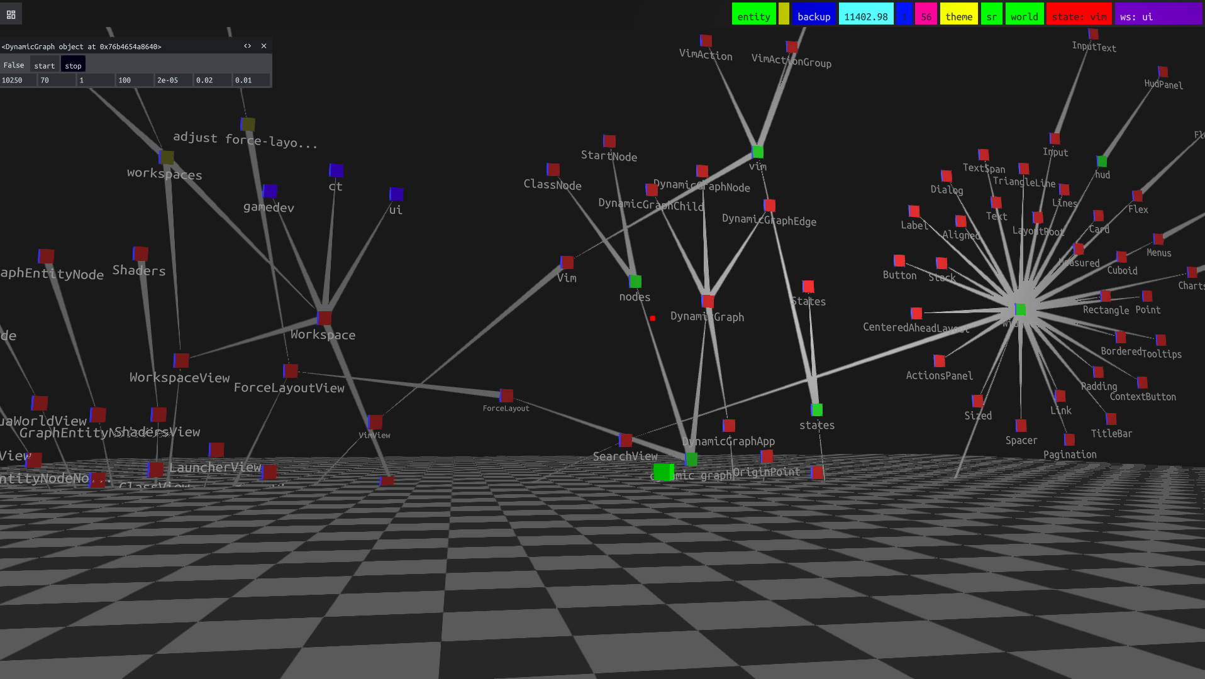
Task: Select the DynamicGraph node
Action: (708, 301)
